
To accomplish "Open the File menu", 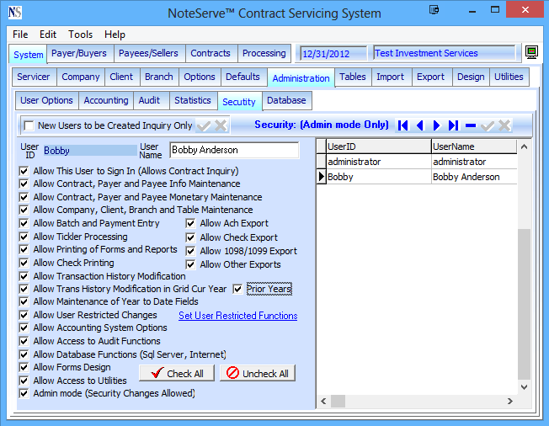I will tap(20, 35).
